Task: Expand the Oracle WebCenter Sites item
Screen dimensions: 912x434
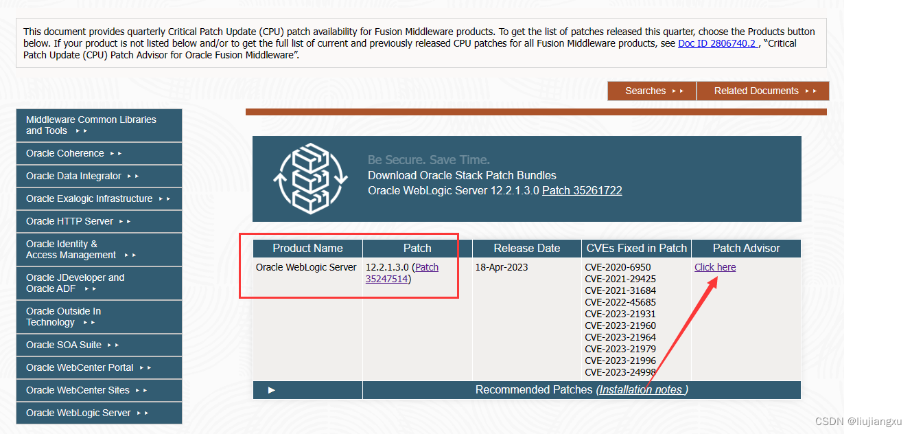Action: point(99,390)
